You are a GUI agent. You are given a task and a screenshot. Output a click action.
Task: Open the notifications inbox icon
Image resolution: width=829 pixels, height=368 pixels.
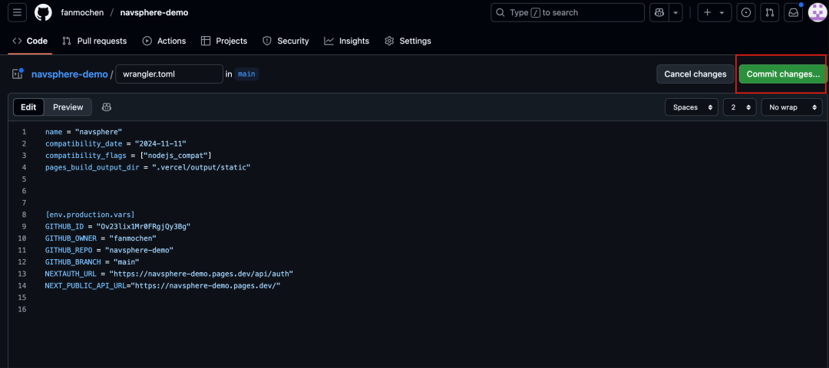794,12
